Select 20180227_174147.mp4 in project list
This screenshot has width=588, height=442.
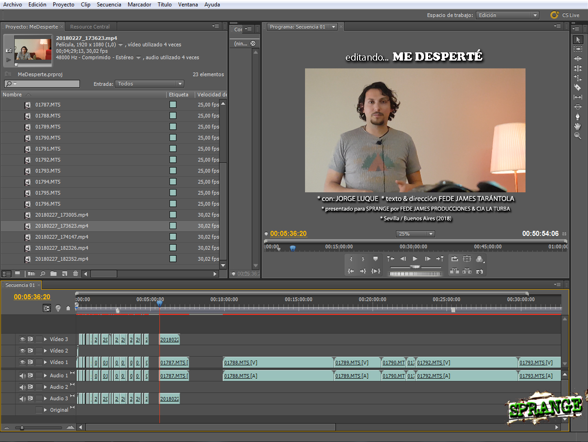click(62, 237)
